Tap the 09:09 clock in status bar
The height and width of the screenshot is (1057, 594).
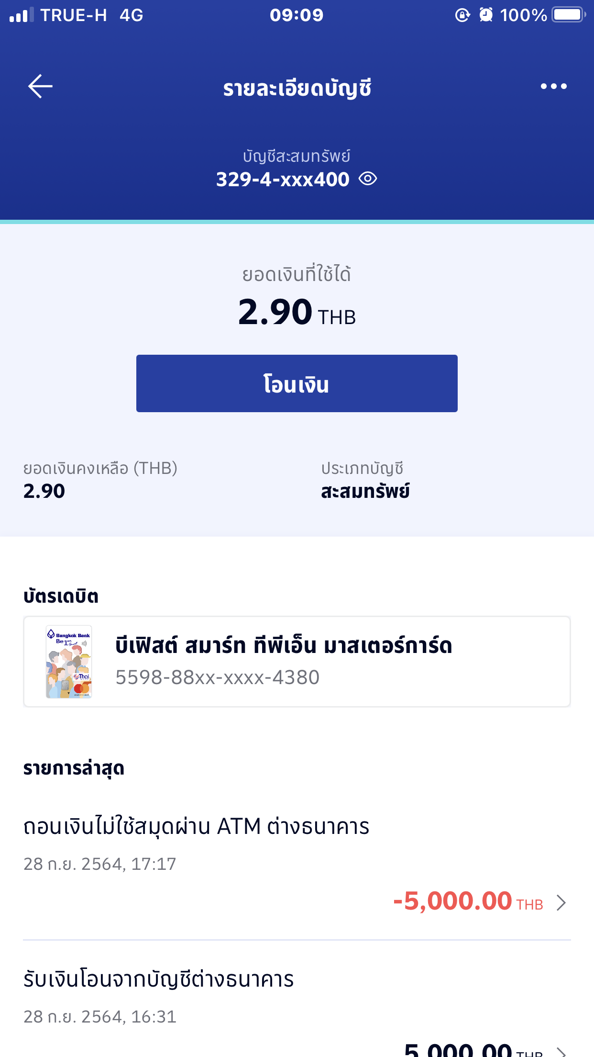click(x=297, y=15)
